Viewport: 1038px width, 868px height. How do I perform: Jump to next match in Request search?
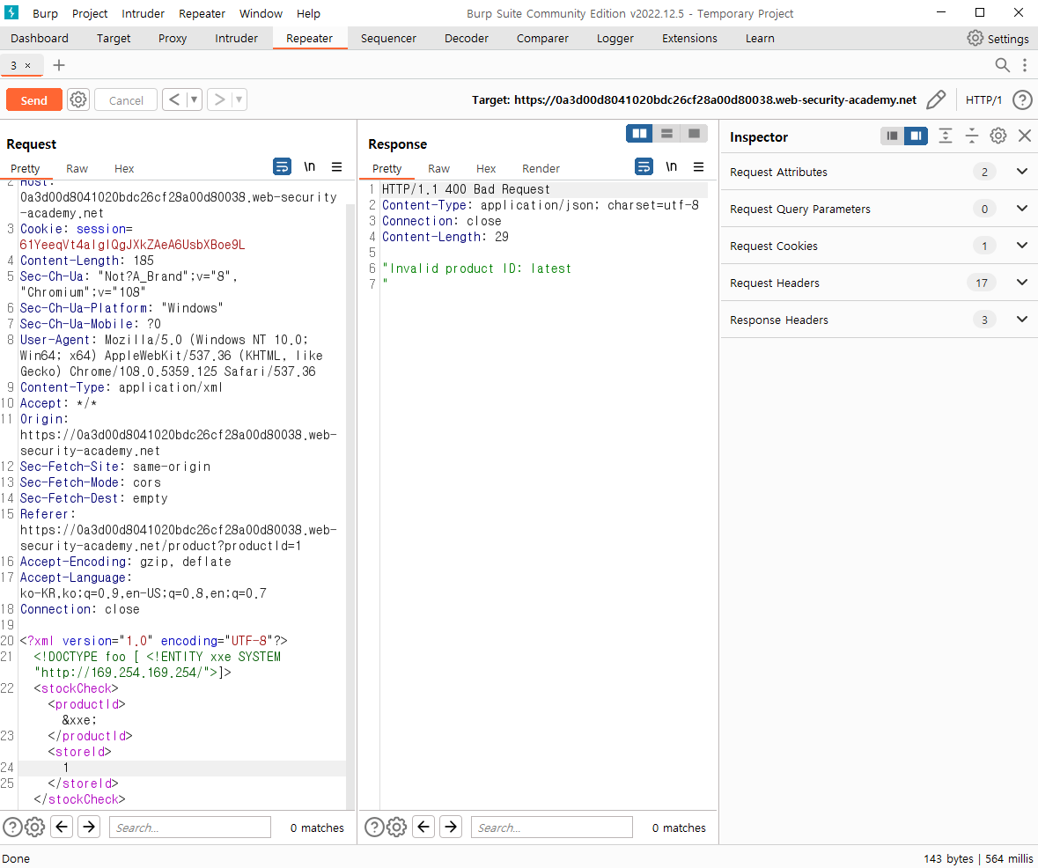pyautogui.click(x=89, y=827)
